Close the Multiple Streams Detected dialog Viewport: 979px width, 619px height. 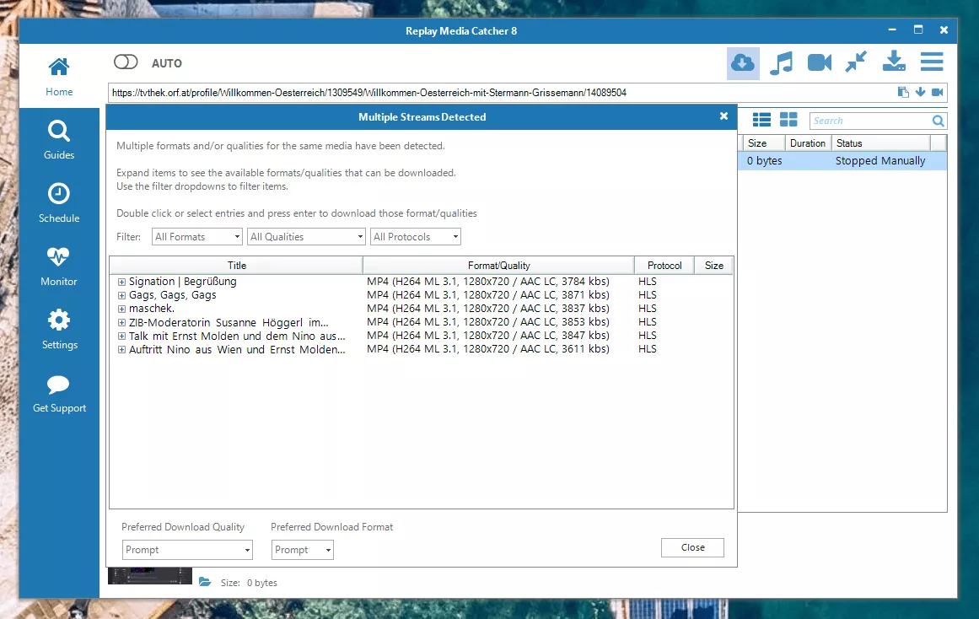[723, 116]
